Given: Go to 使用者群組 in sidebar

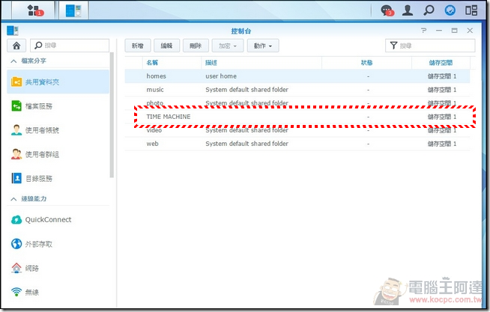Looking at the screenshot, I should pos(42,154).
